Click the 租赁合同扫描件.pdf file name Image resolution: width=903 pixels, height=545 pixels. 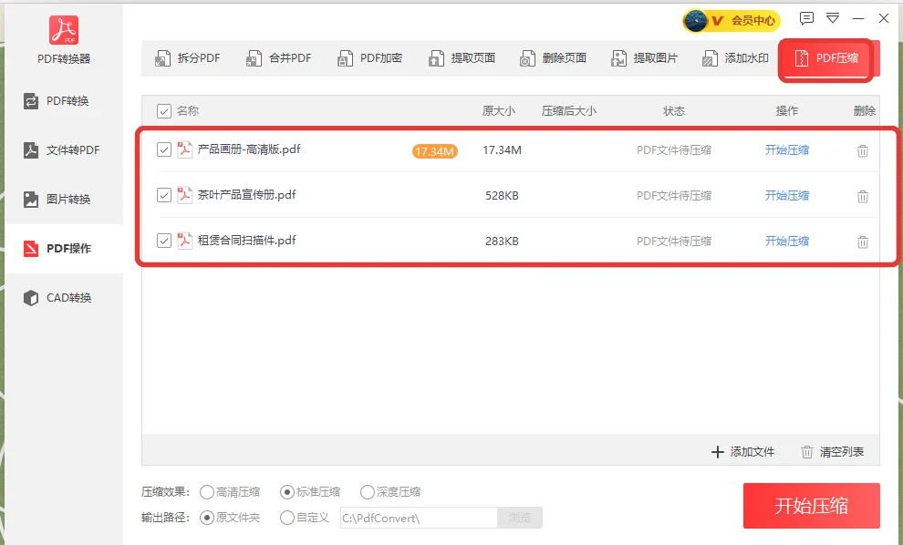246,241
